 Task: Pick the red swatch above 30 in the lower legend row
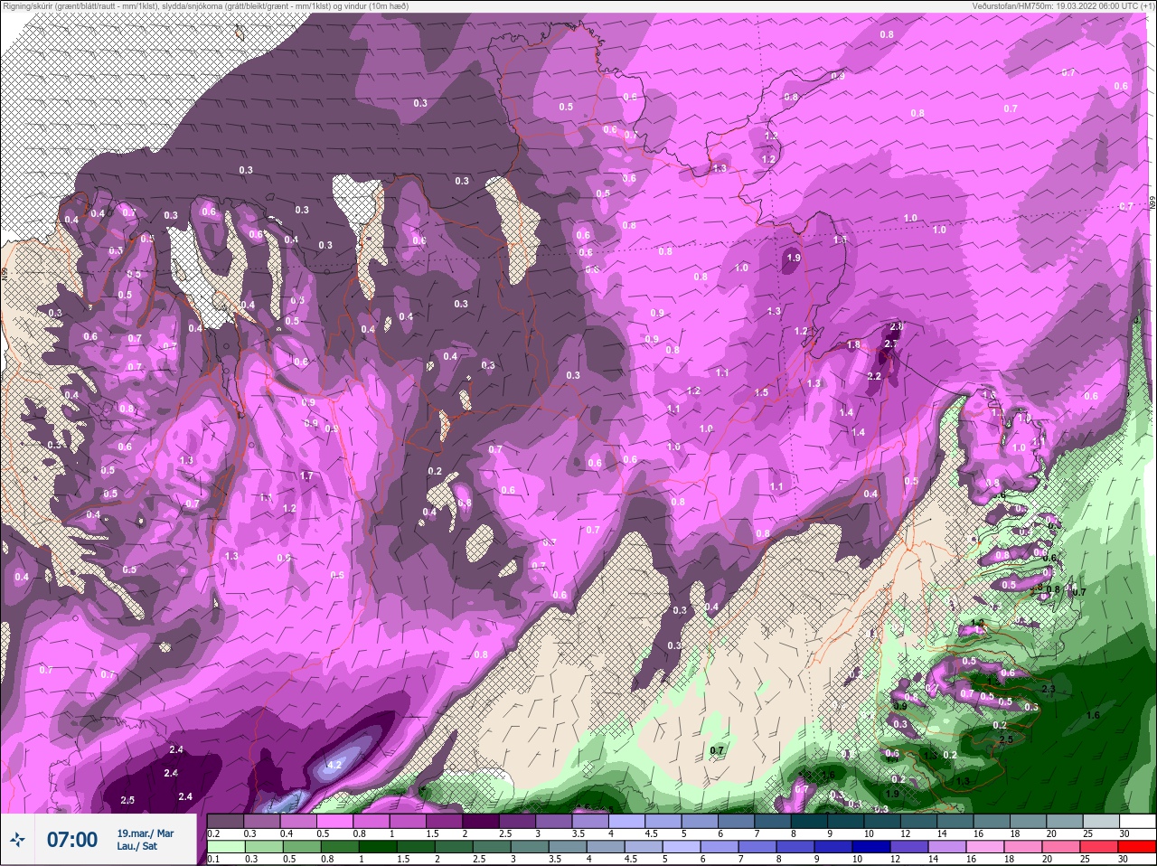click(1137, 847)
